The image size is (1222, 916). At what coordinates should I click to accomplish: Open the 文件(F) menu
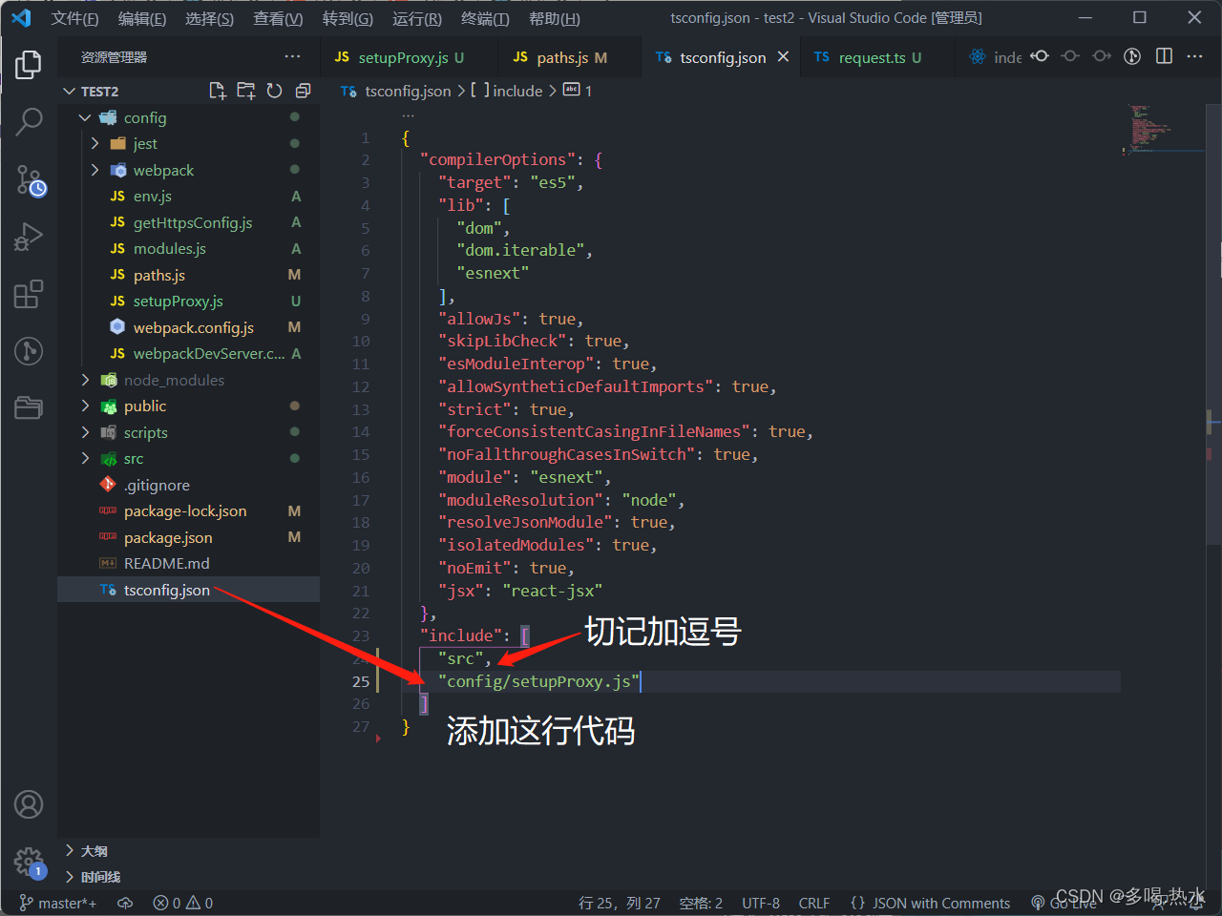pyautogui.click(x=74, y=18)
